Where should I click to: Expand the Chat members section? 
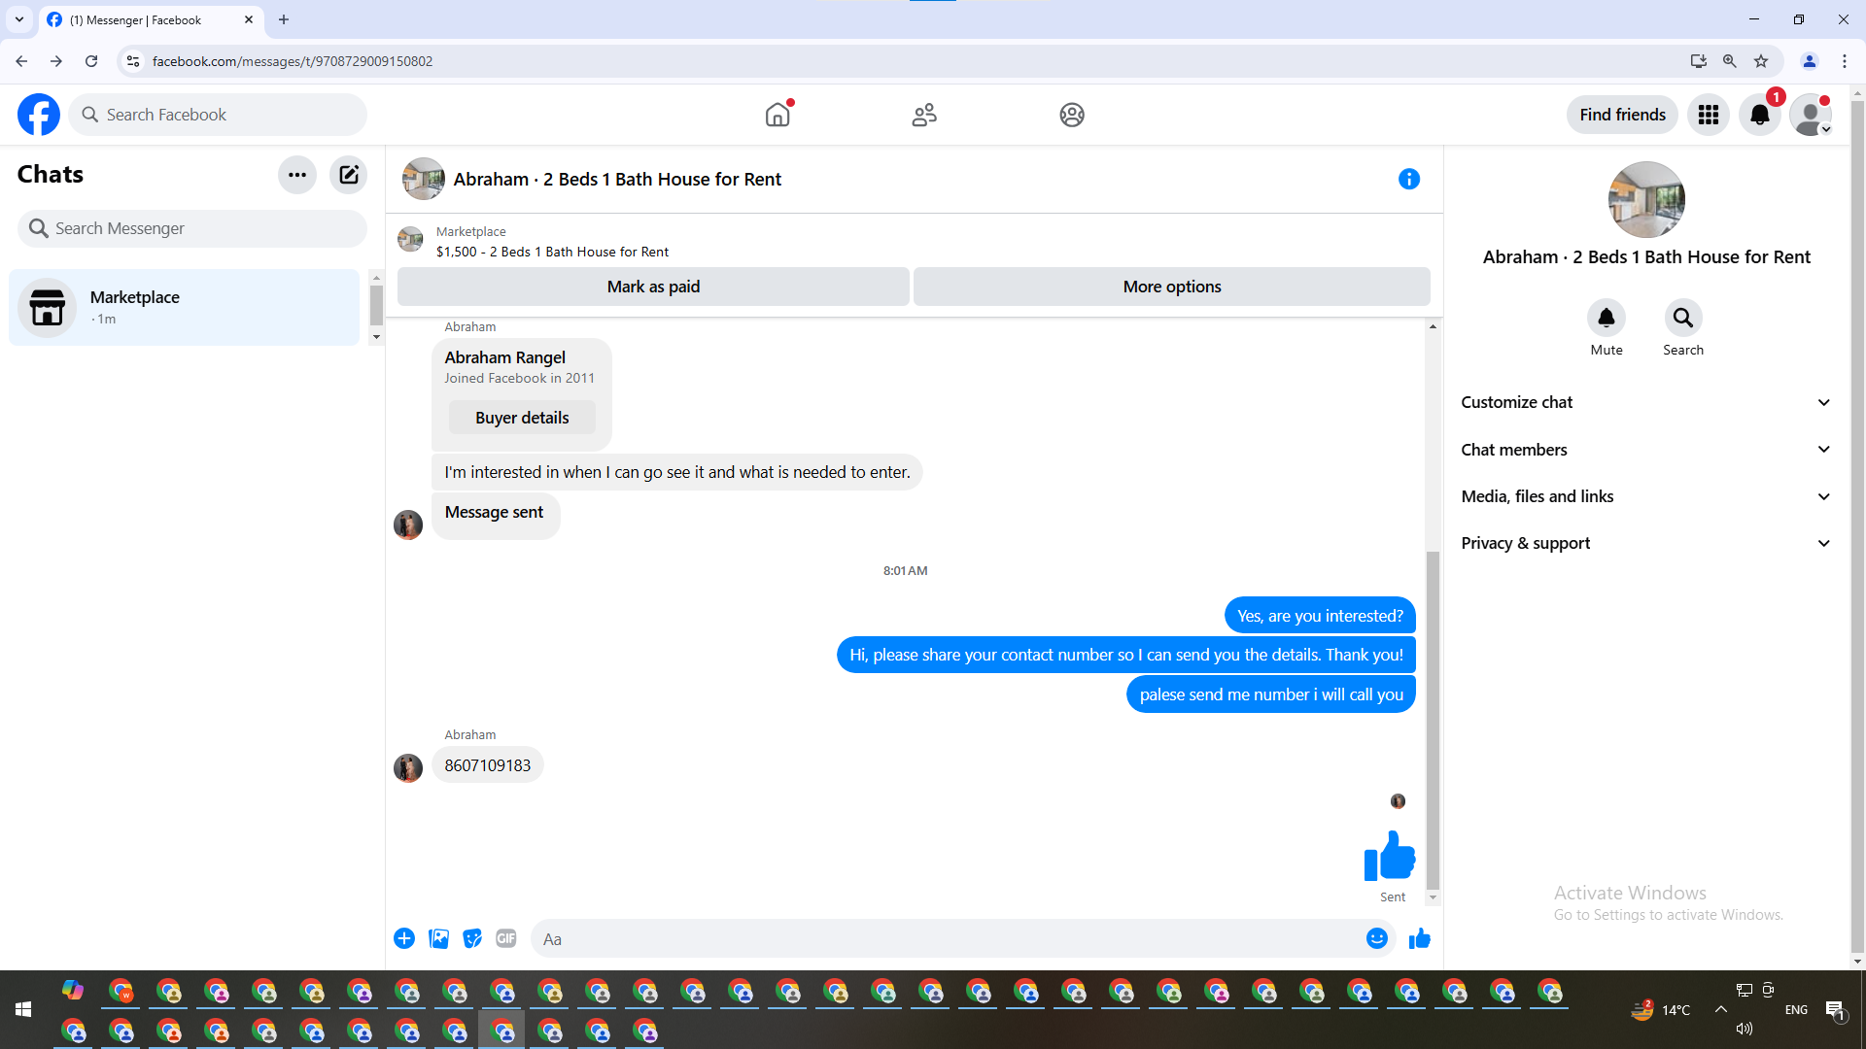[1646, 450]
